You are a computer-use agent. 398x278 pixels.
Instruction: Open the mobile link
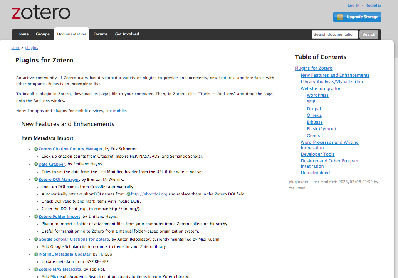(x=119, y=111)
